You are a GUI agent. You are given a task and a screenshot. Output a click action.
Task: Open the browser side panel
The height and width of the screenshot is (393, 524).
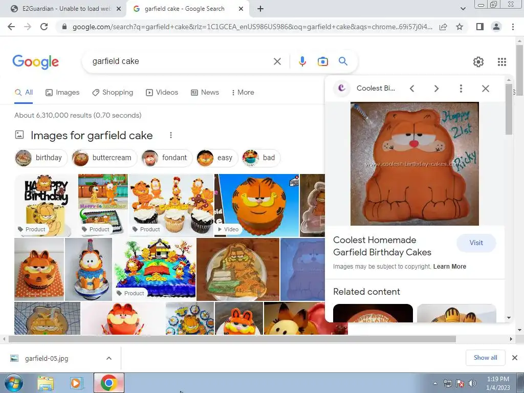(x=480, y=27)
